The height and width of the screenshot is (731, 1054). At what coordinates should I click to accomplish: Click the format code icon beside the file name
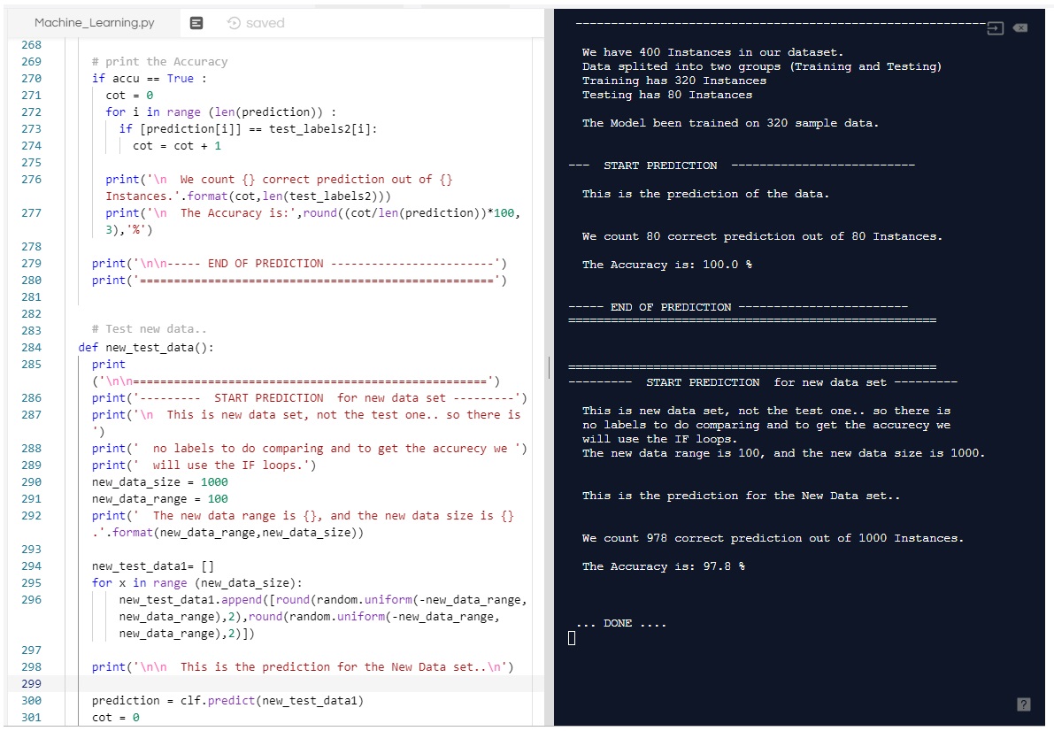tap(196, 23)
